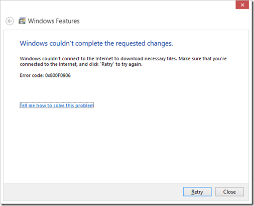Click the quoted "Retry" word in the message
This screenshot has width=254, height=206.
point(107,64)
